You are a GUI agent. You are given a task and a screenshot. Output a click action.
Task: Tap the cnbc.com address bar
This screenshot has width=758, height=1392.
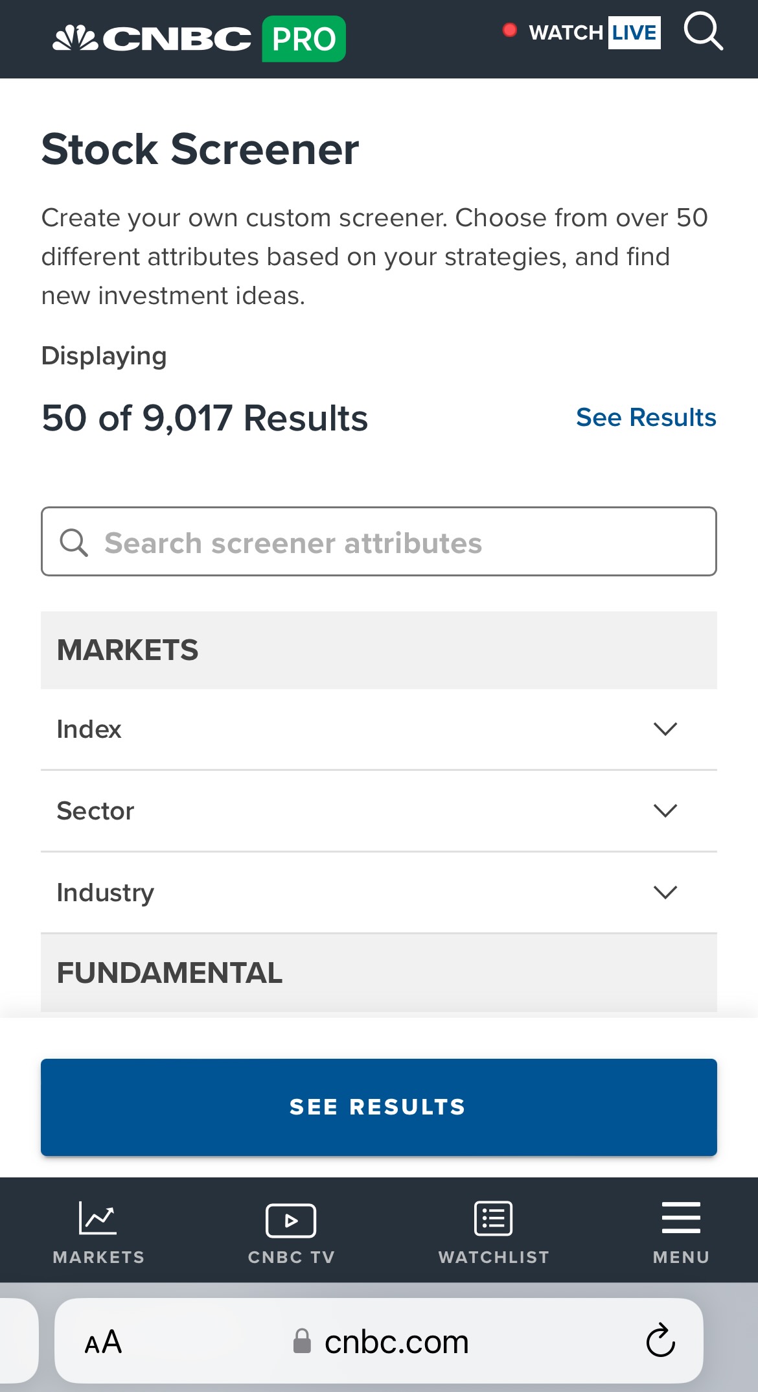pyautogui.click(x=396, y=1342)
